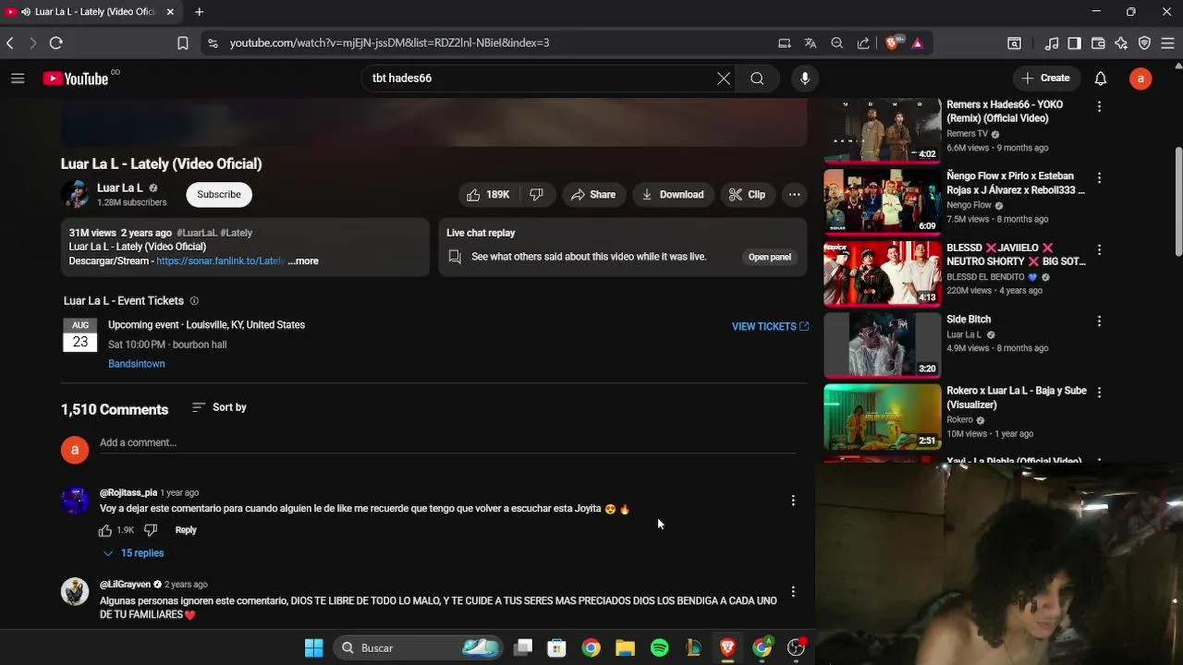The width and height of the screenshot is (1183, 665).
Task: Subscribe to Luar La L channel
Action: (219, 195)
